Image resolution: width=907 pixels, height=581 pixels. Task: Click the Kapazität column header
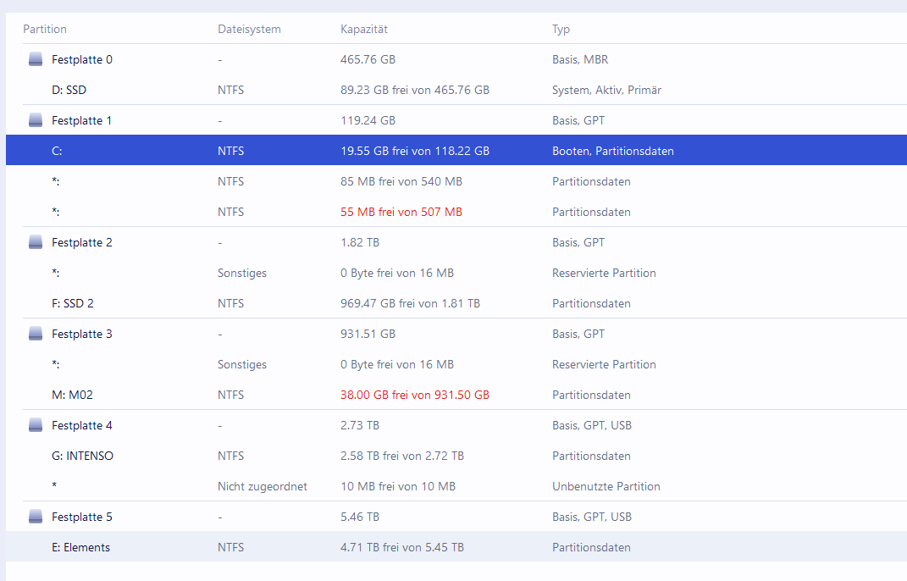(364, 29)
